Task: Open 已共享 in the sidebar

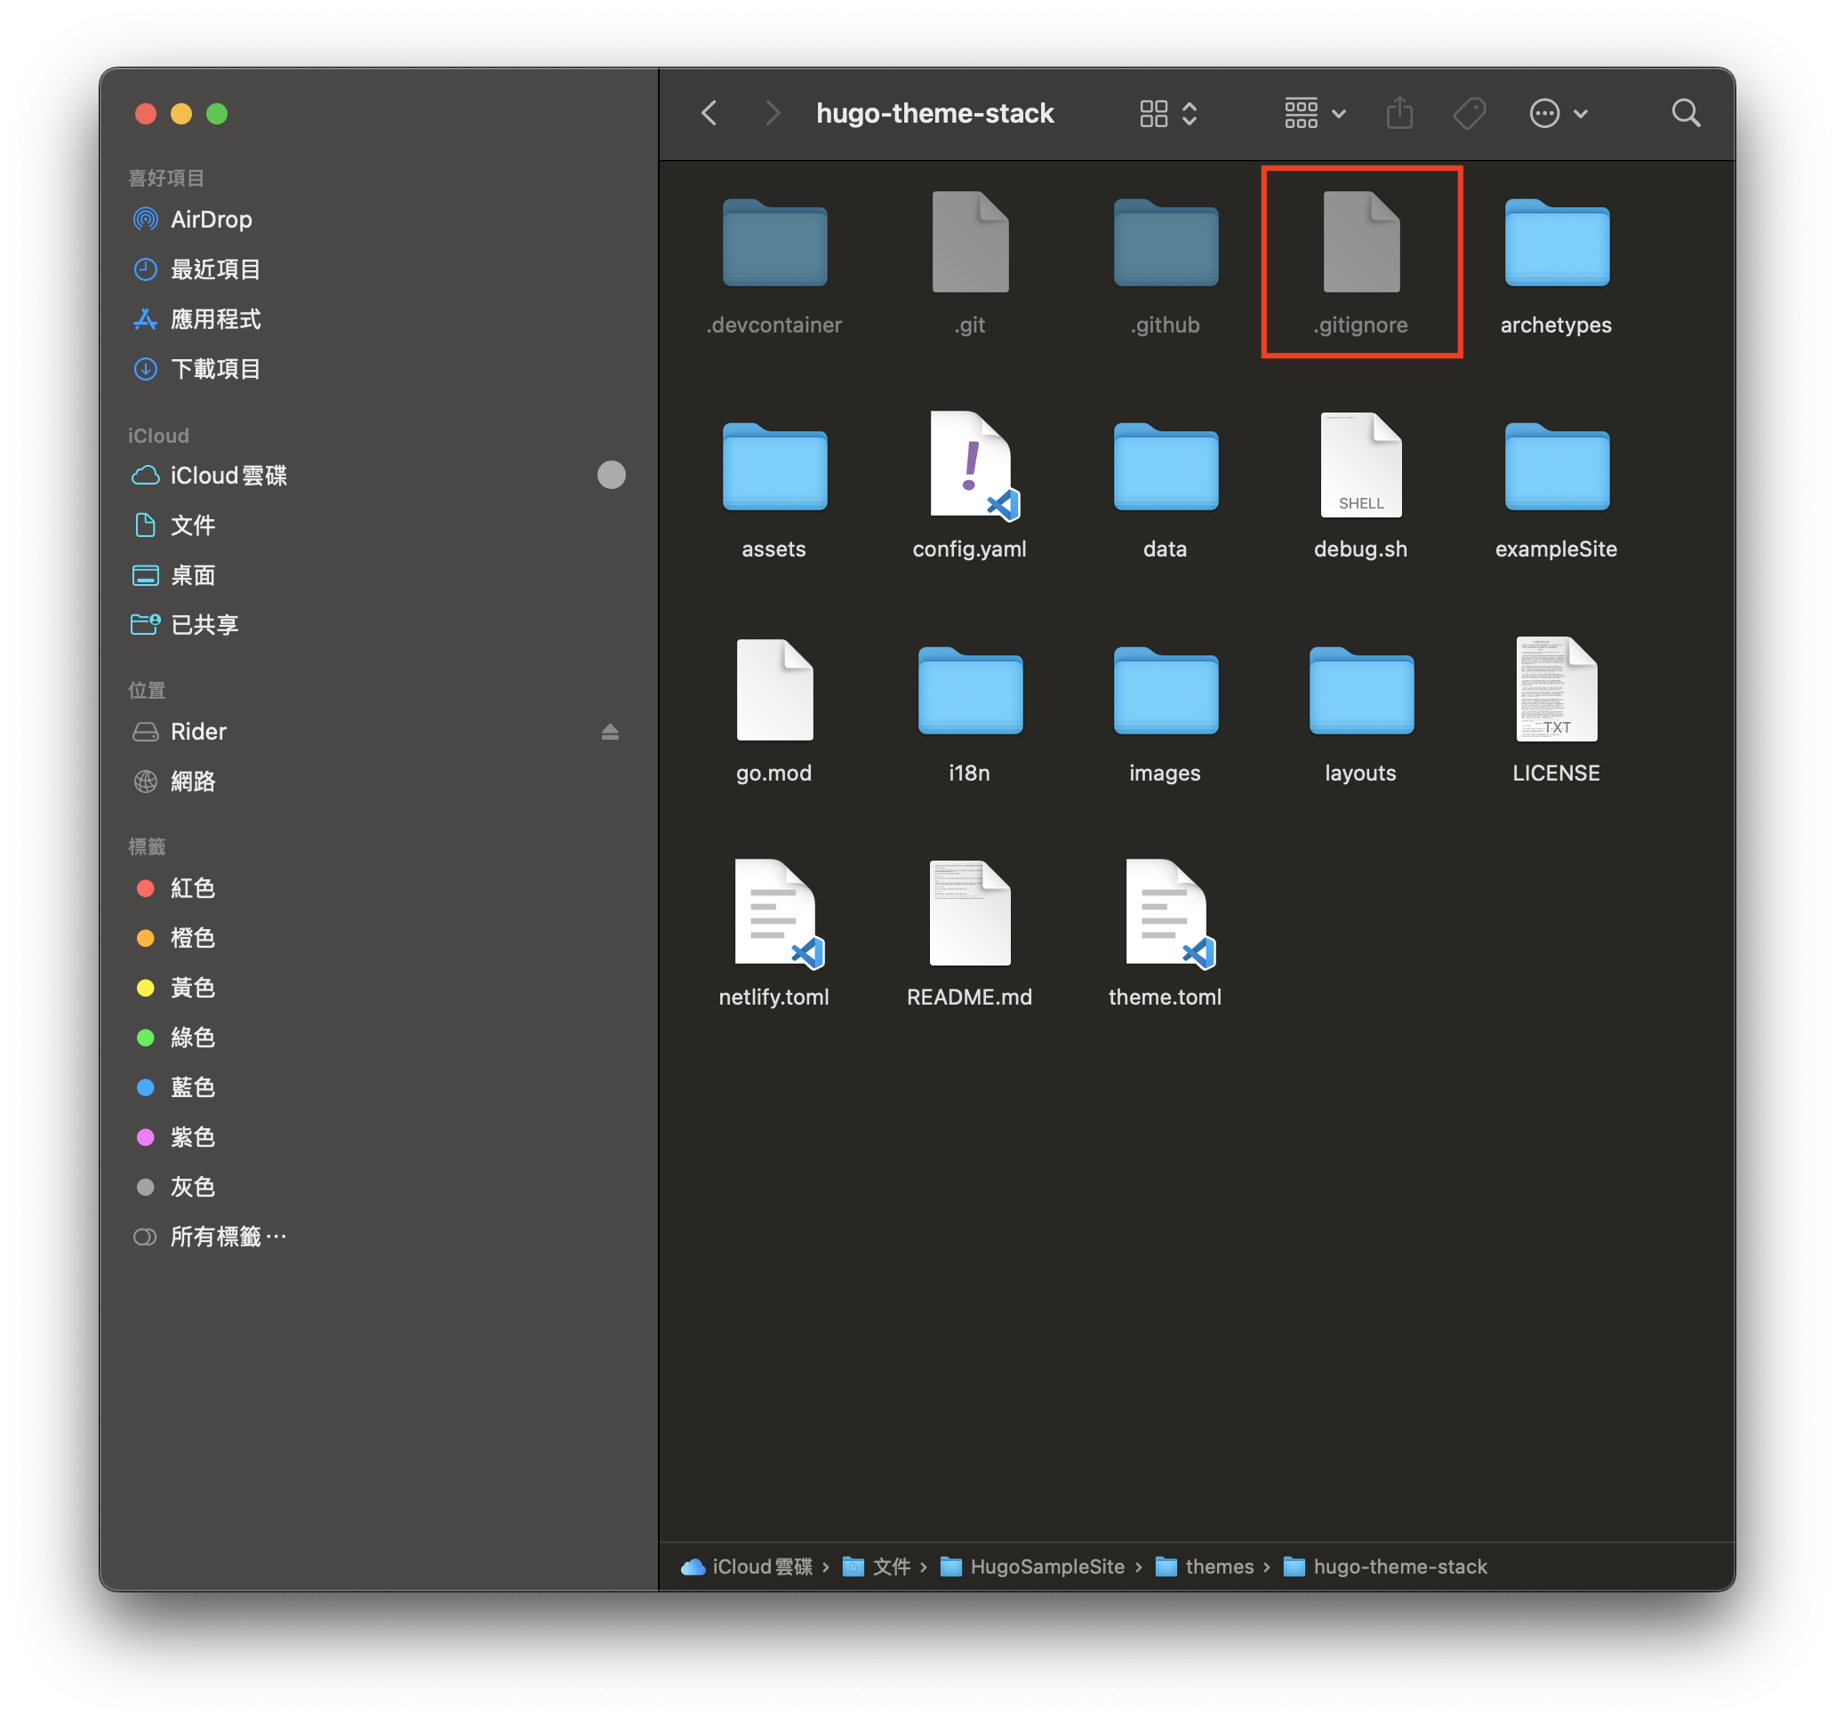Action: pyautogui.click(x=379, y=625)
